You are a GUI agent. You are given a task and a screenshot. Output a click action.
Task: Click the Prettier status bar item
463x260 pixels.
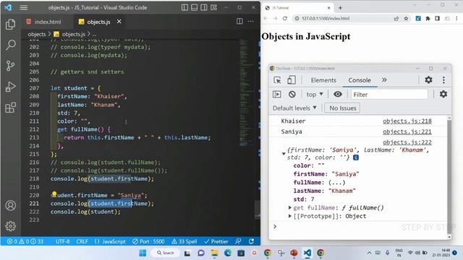pyautogui.click(x=216, y=241)
